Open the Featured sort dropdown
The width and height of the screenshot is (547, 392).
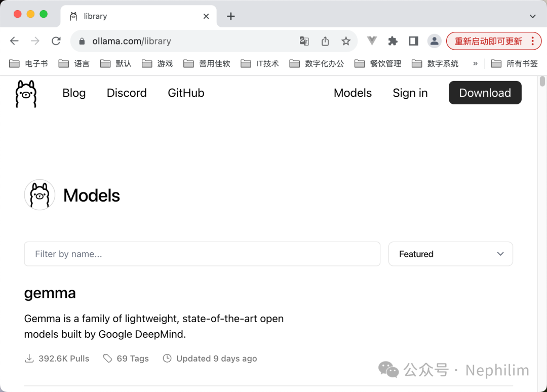tap(450, 254)
